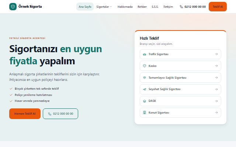Click the outlined 0212 000 00 00 button
Image resolution: width=236 pixels, height=147 pixels.
point(60,114)
